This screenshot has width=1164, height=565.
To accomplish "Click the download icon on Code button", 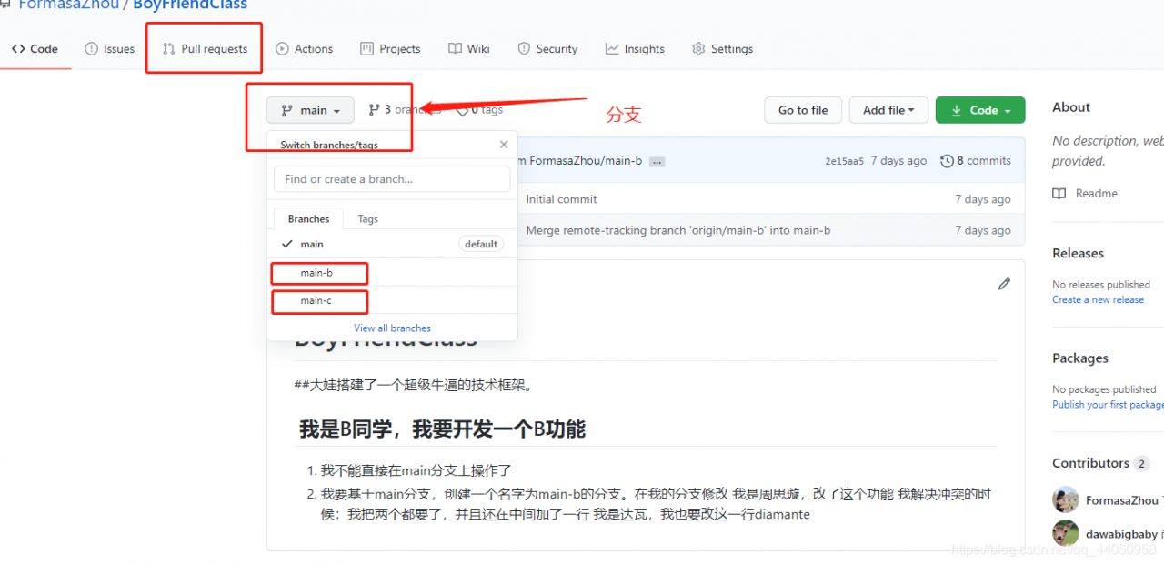I will click(957, 110).
